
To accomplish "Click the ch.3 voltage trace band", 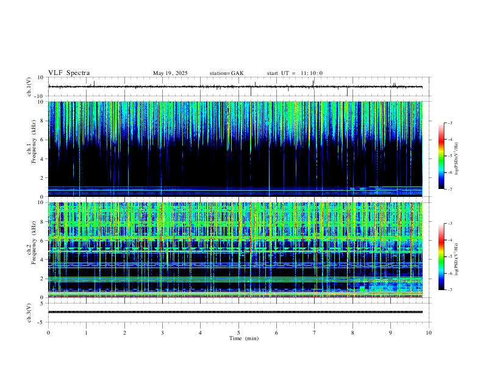I will point(235,312).
